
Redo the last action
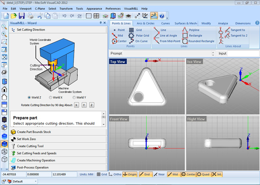(x=72, y=16)
